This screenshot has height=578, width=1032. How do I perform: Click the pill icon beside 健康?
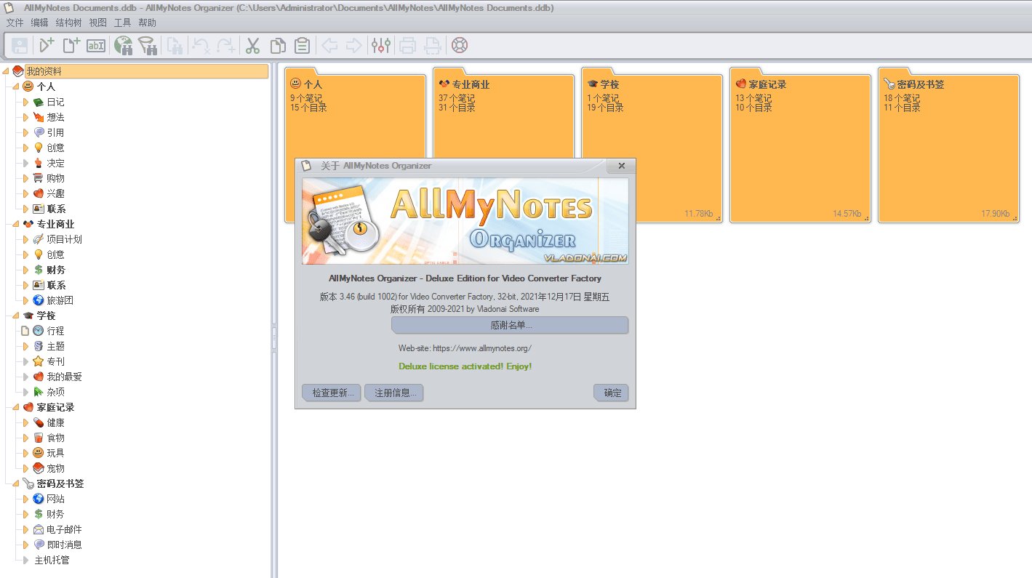point(39,422)
